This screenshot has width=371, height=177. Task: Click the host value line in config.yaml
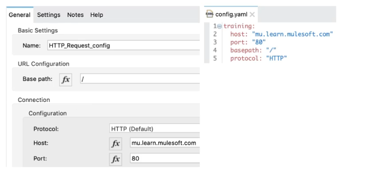[282, 34]
